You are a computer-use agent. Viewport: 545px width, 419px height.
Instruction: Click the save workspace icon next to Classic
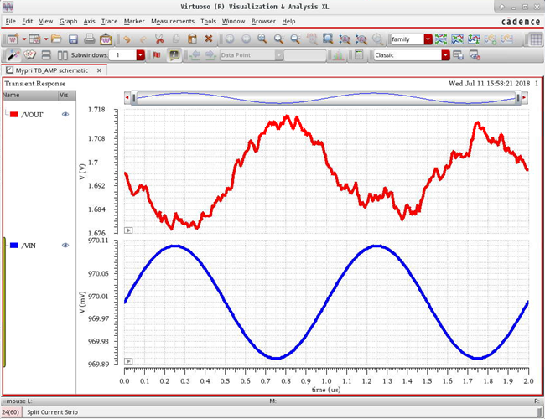458,55
